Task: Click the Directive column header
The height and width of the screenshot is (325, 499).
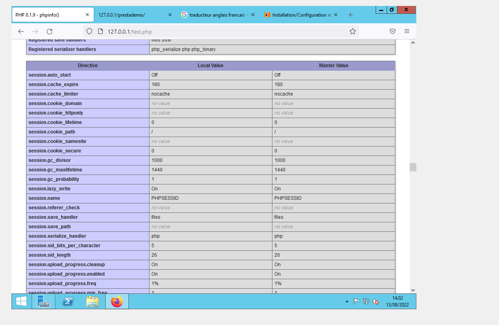Action: point(88,66)
